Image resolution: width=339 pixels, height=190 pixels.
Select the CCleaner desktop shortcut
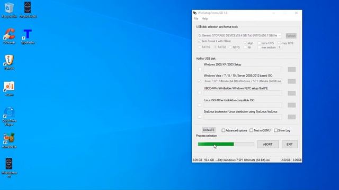click(10, 36)
